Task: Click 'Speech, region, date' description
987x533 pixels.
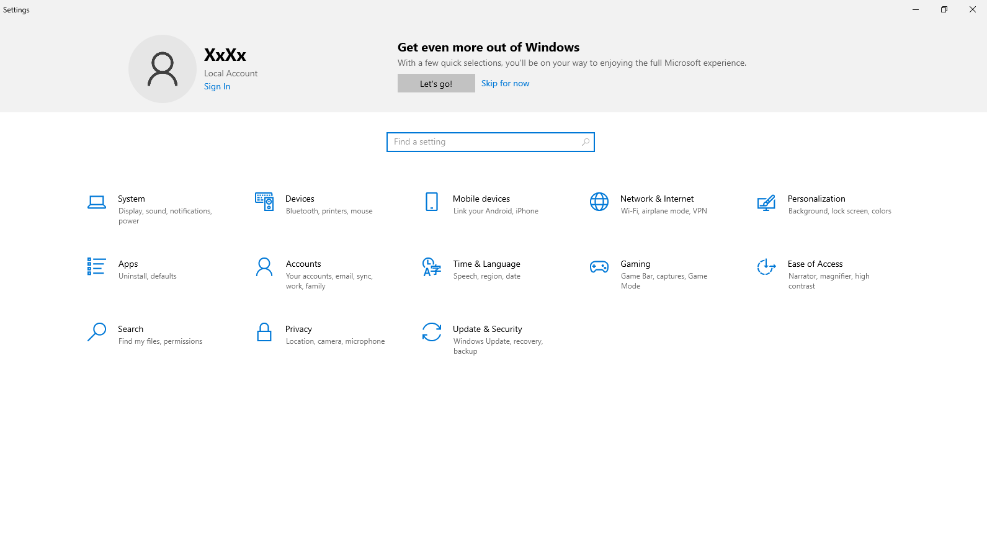Action: (x=487, y=276)
